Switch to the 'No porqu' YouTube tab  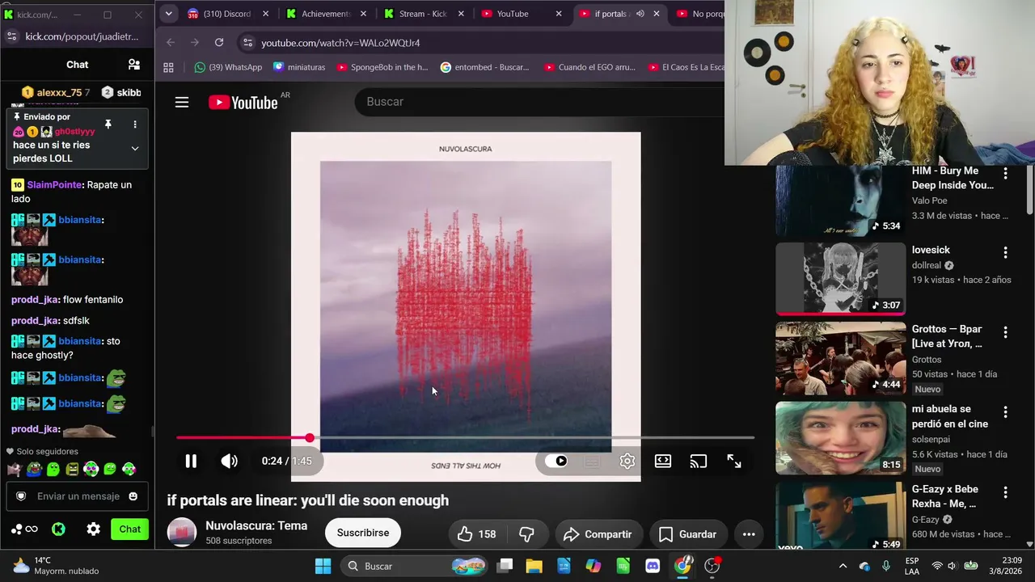point(700,14)
